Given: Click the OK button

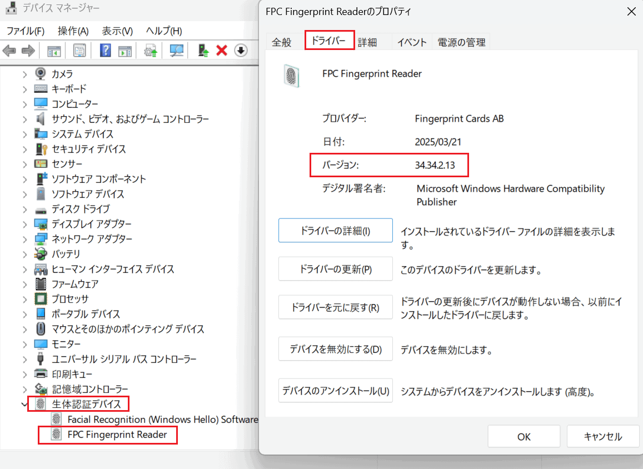Looking at the screenshot, I should (x=524, y=437).
